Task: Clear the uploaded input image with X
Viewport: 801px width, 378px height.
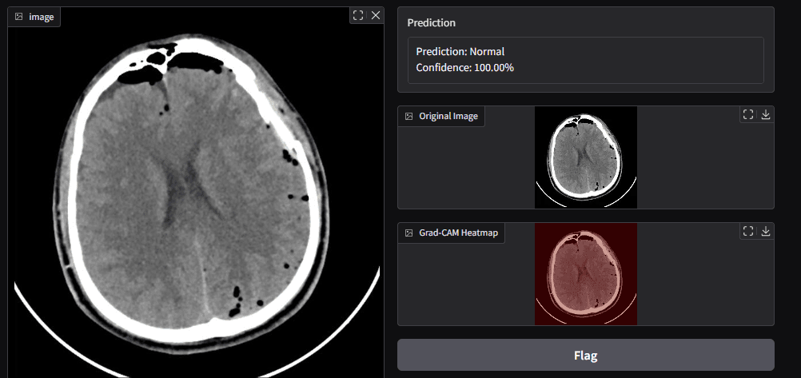Action: tap(376, 15)
